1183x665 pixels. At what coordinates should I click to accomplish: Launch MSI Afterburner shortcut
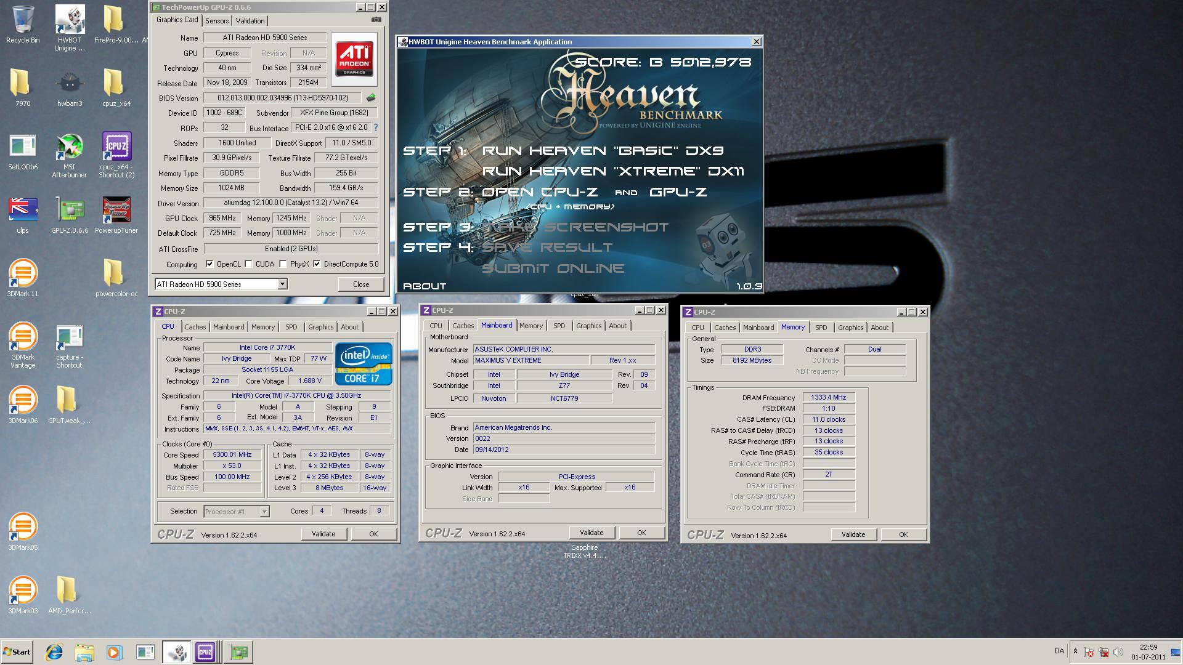[x=70, y=156]
